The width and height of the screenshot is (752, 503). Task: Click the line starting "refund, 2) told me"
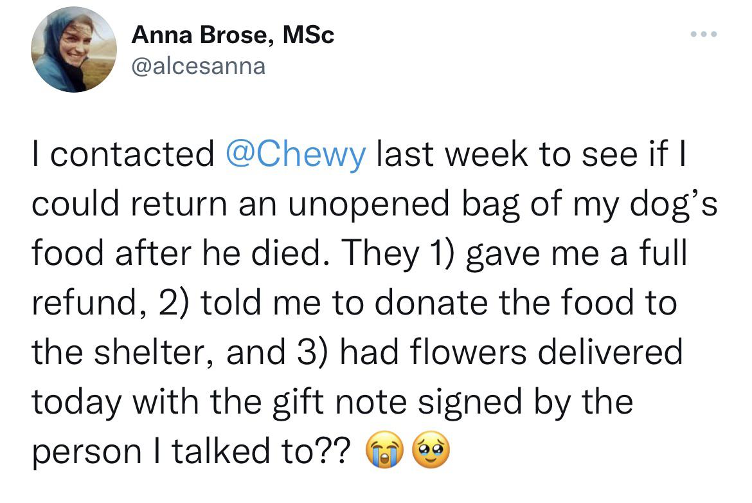pos(354,303)
